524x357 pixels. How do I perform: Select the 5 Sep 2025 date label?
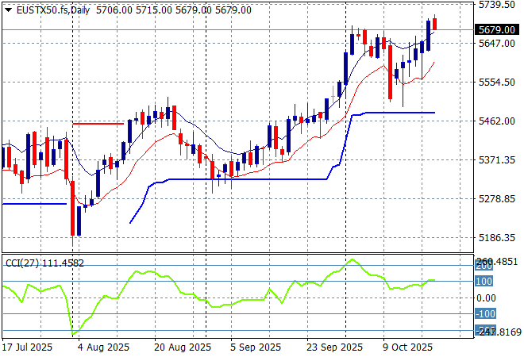point(255,347)
